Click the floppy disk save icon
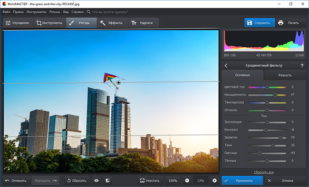 tap(250, 23)
